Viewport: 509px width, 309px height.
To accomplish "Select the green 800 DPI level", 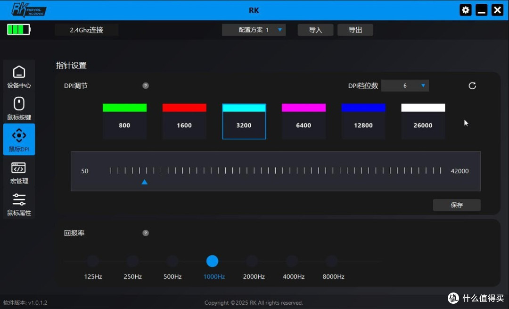I will coord(124,121).
